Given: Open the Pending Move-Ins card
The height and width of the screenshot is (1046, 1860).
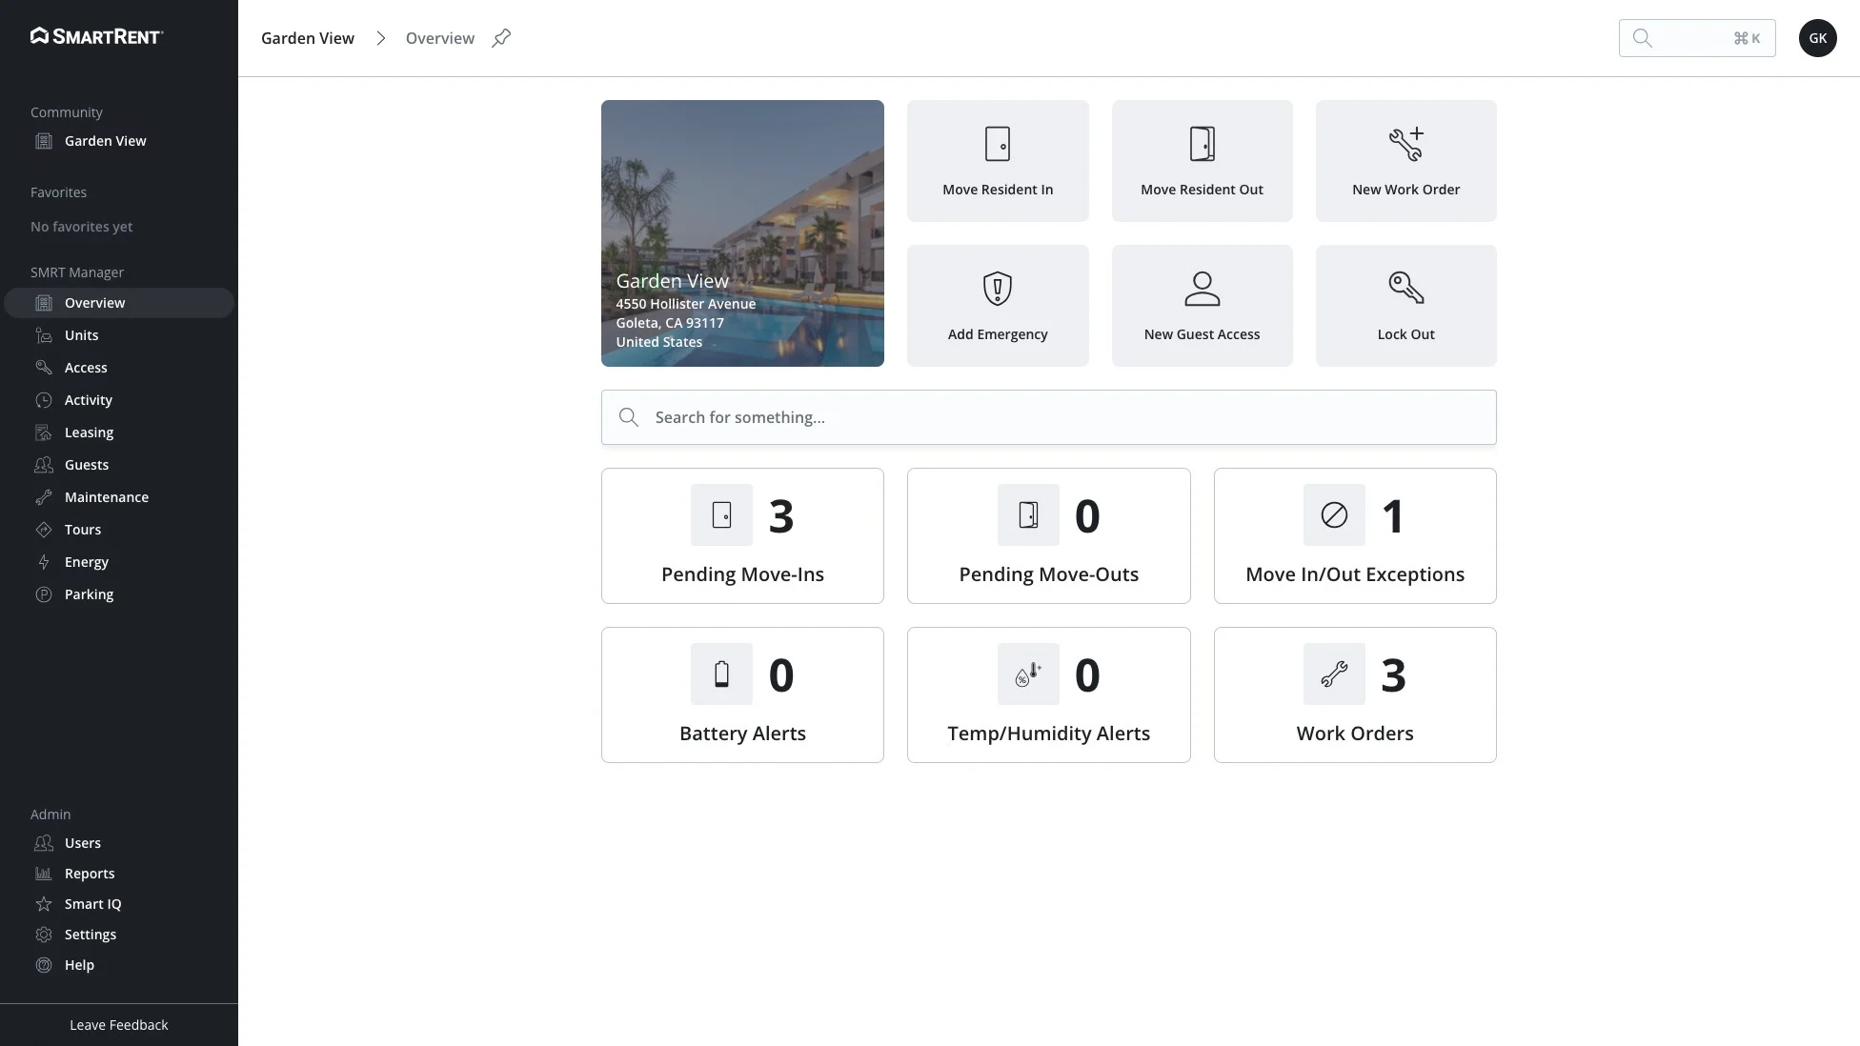Looking at the screenshot, I should click(742, 535).
